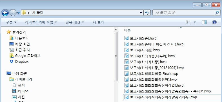The height and width of the screenshot is (102, 222).
Task: Click the magnifier search icon
Action: pos(217,13)
